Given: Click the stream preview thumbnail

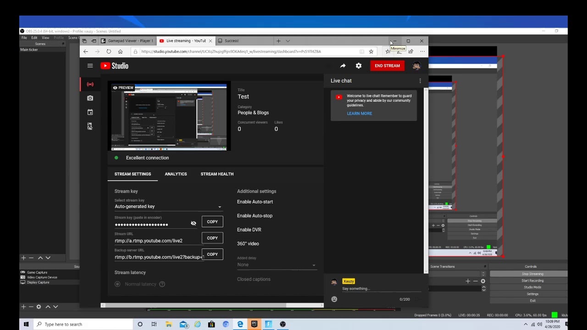Looking at the screenshot, I should [170, 117].
